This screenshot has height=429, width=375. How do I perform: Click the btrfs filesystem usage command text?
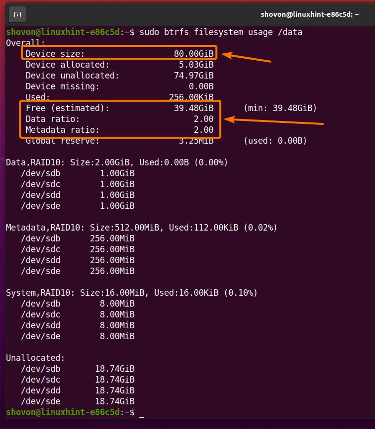(221, 32)
